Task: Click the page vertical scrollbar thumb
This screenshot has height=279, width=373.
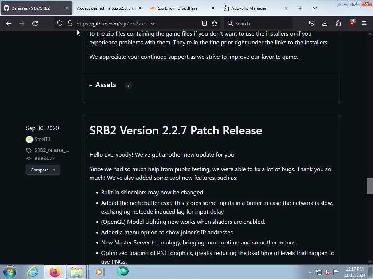Action: [x=370, y=186]
